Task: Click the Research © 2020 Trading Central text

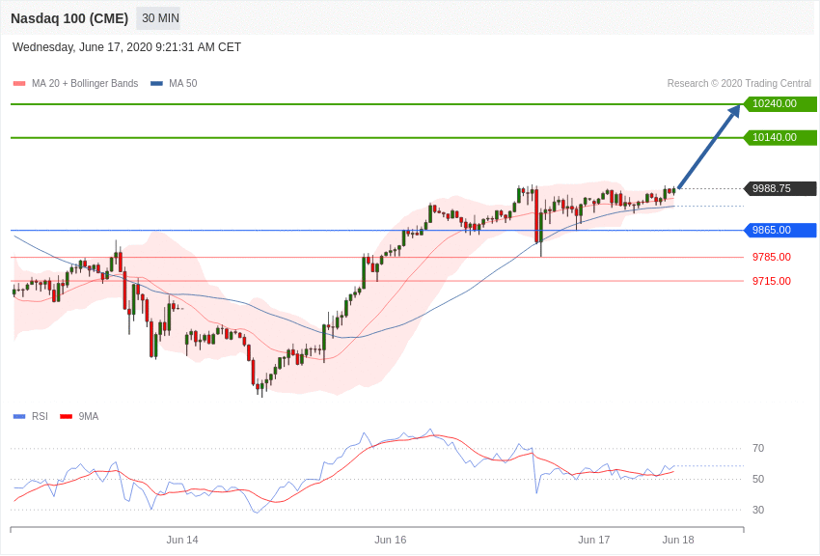Action: [x=739, y=84]
